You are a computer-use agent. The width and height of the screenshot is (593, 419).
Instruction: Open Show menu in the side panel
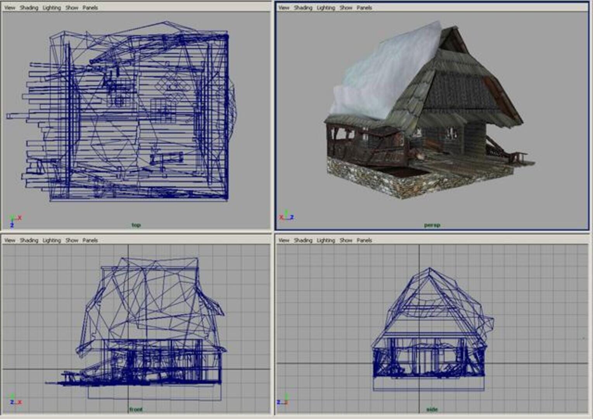(346, 241)
